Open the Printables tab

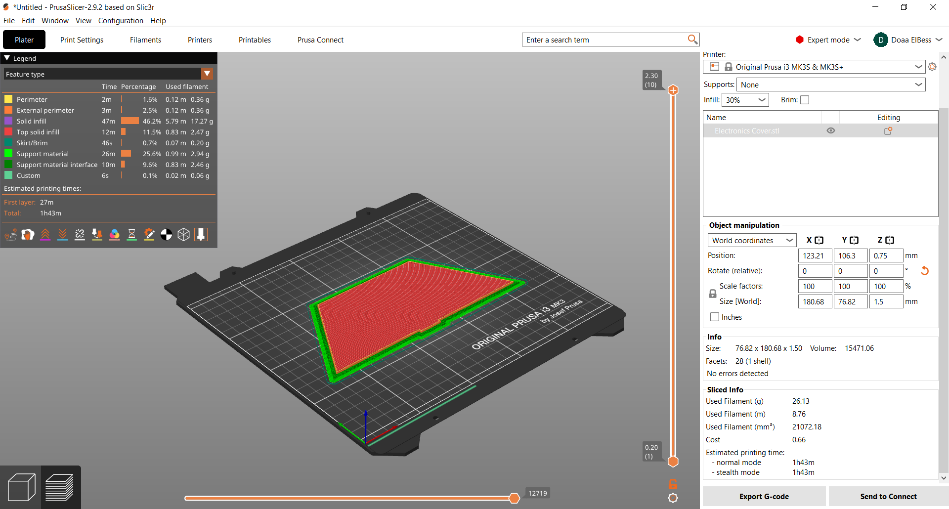[x=255, y=40]
